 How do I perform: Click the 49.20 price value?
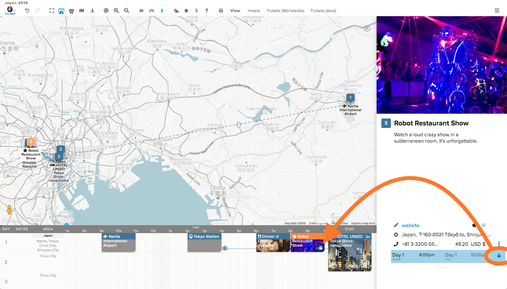(x=462, y=244)
